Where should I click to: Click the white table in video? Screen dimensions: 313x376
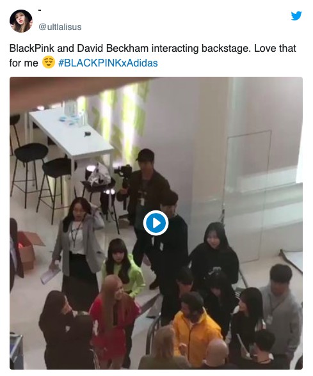coord(72,134)
